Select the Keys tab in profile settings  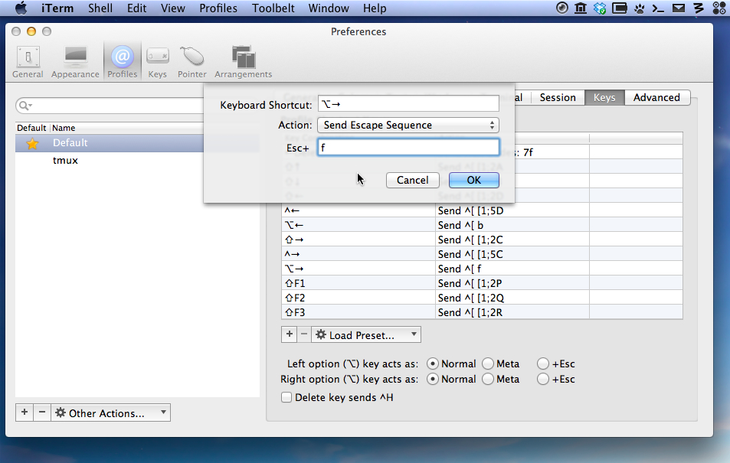coord(604,97)
